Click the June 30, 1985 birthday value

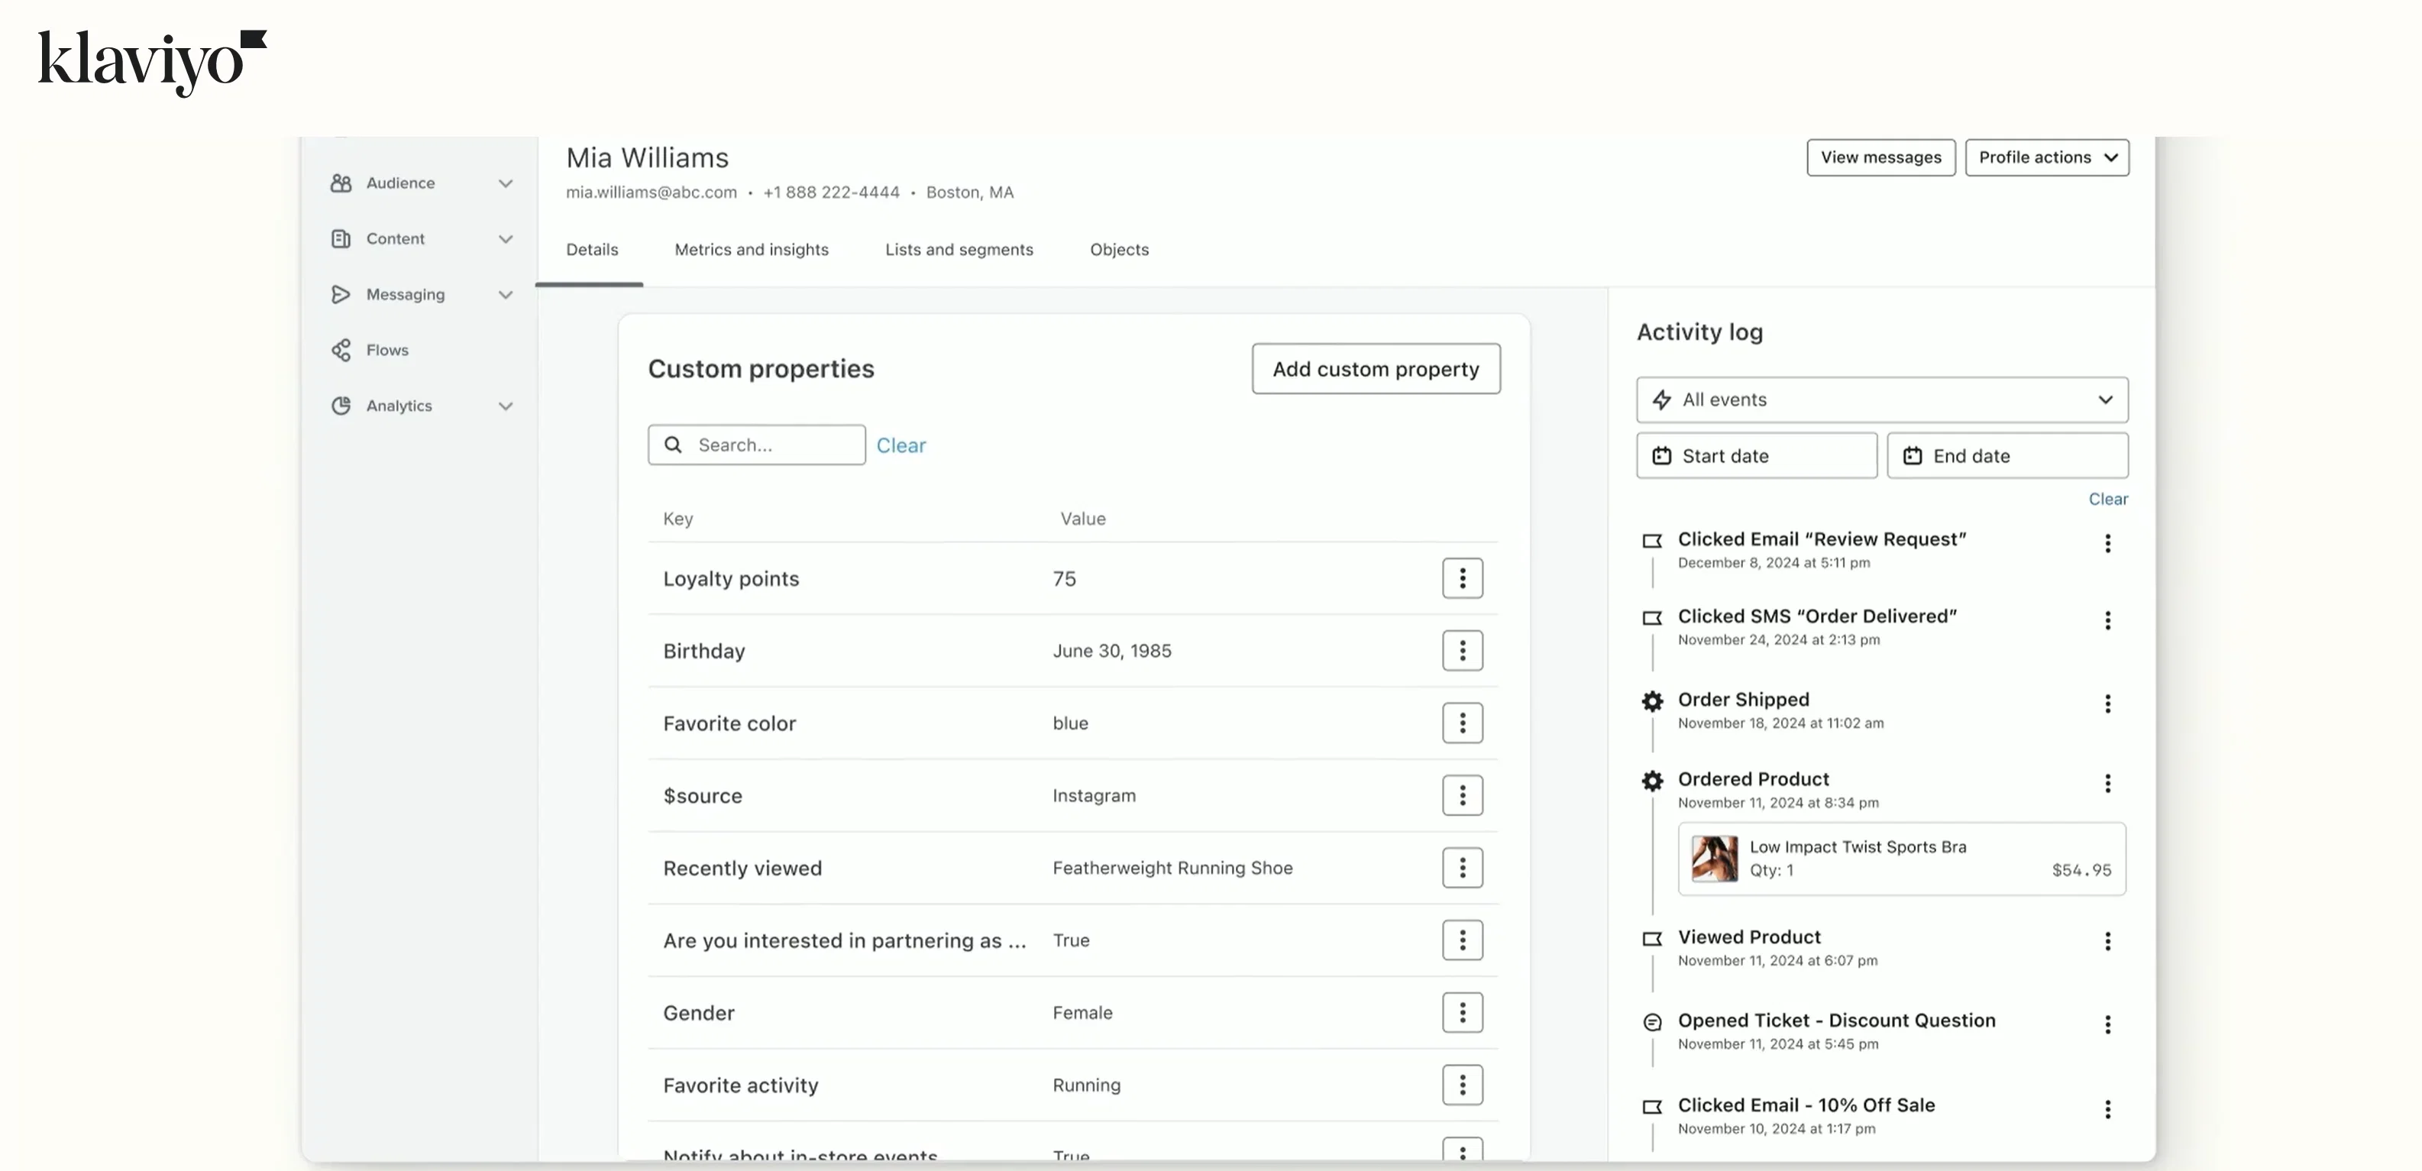1112,651
